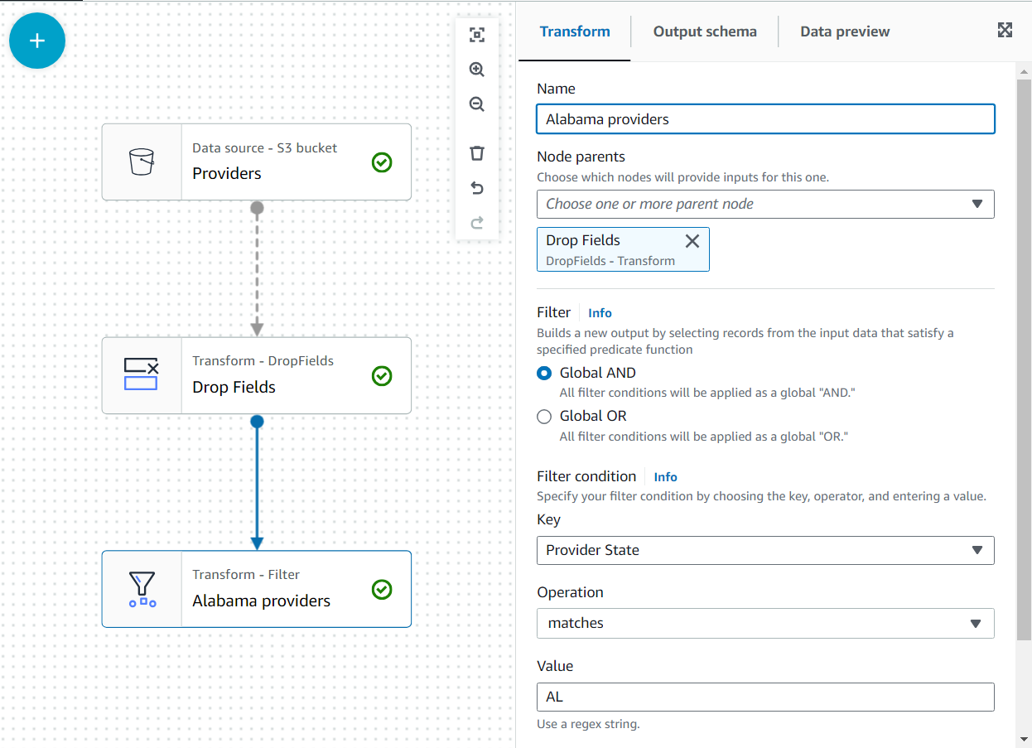Click the funnel icon on the Alabama providers node

point(141,589)
